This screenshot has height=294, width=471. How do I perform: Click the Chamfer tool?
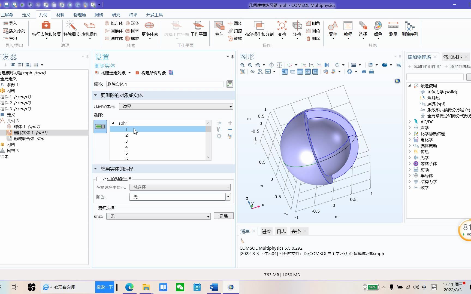313,23
